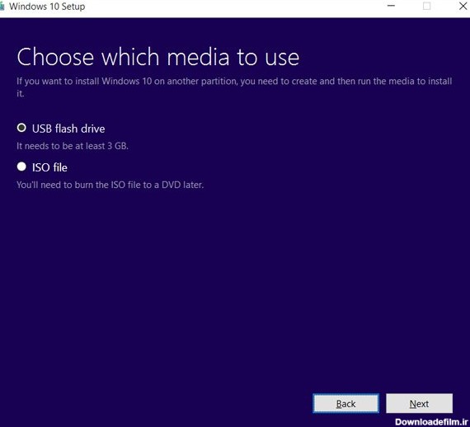Click the "burn the ISO file to a DVD" note
The image size is (470, 427).
(110, 185)
